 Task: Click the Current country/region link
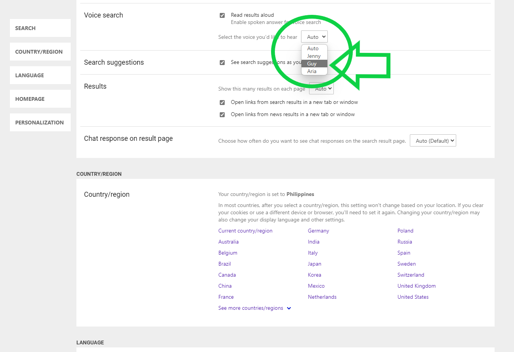click(x=245, y=231)
